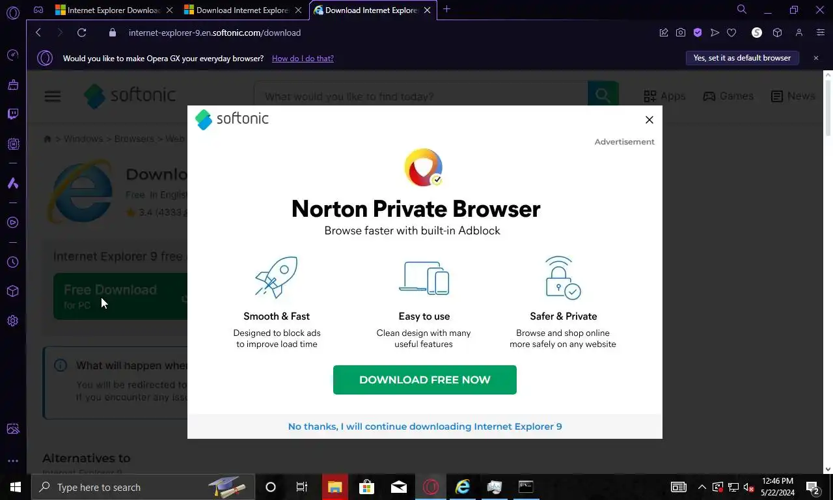Click the green Softonic search button

tap(603, 96)
